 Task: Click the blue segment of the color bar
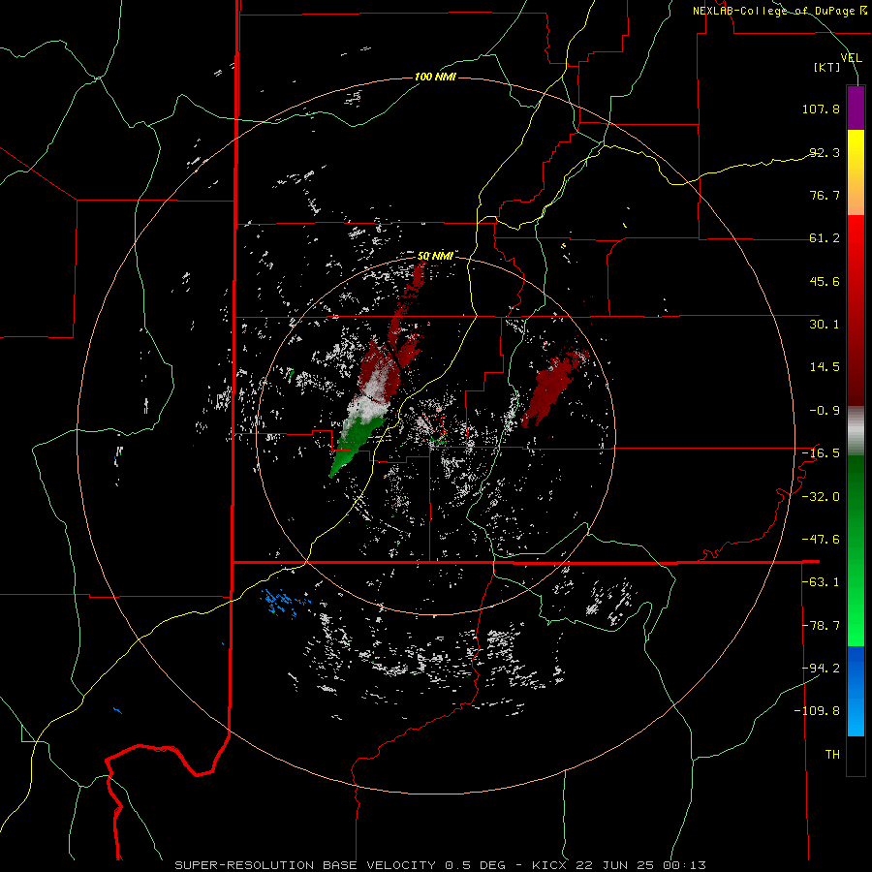point(856,691)
